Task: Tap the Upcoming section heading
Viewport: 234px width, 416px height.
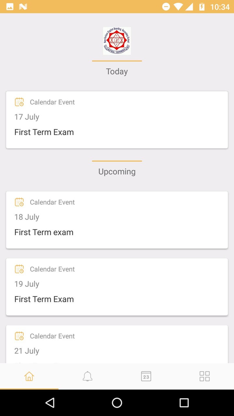Action: (x=117, y=172)
